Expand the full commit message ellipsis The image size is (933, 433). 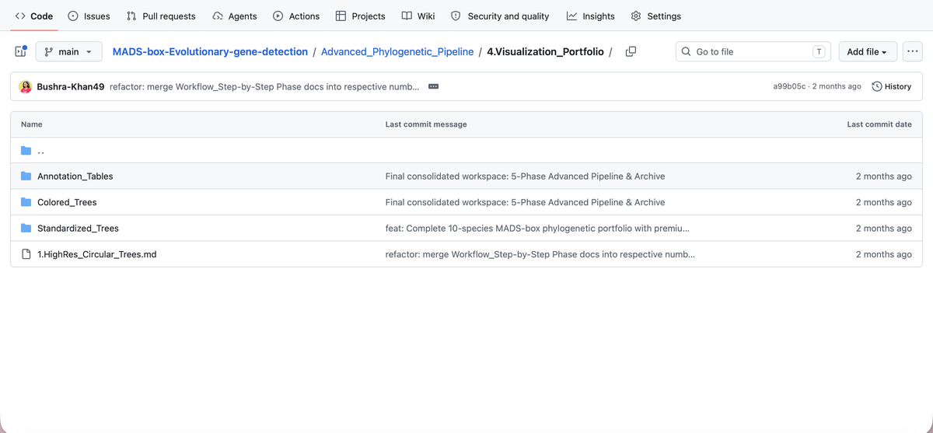click(x=434, y=86)
